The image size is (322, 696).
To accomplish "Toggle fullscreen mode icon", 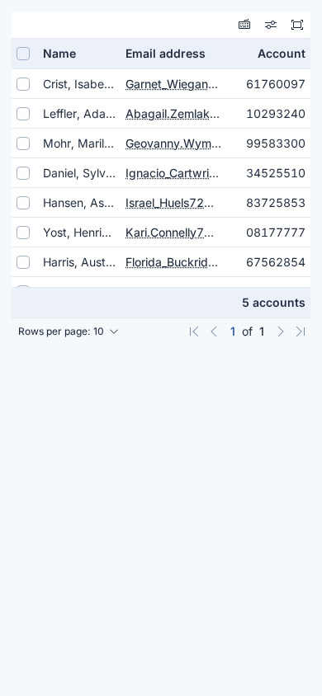I will point(297,25).
